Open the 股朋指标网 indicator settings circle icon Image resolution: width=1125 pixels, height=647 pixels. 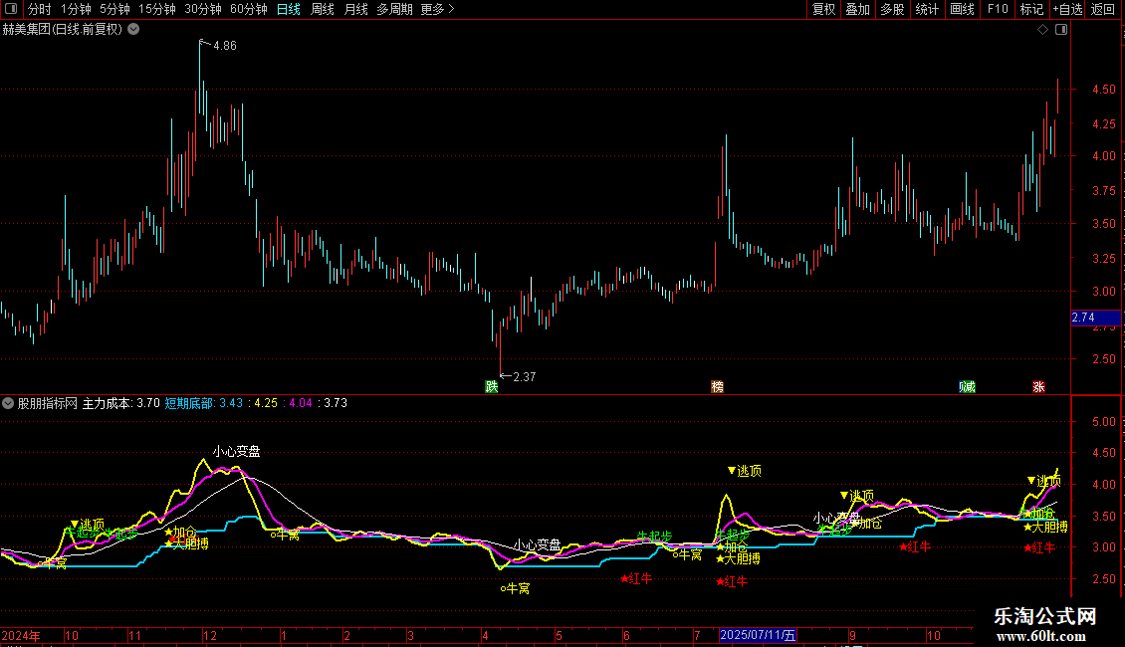click(x=8, y=403)
